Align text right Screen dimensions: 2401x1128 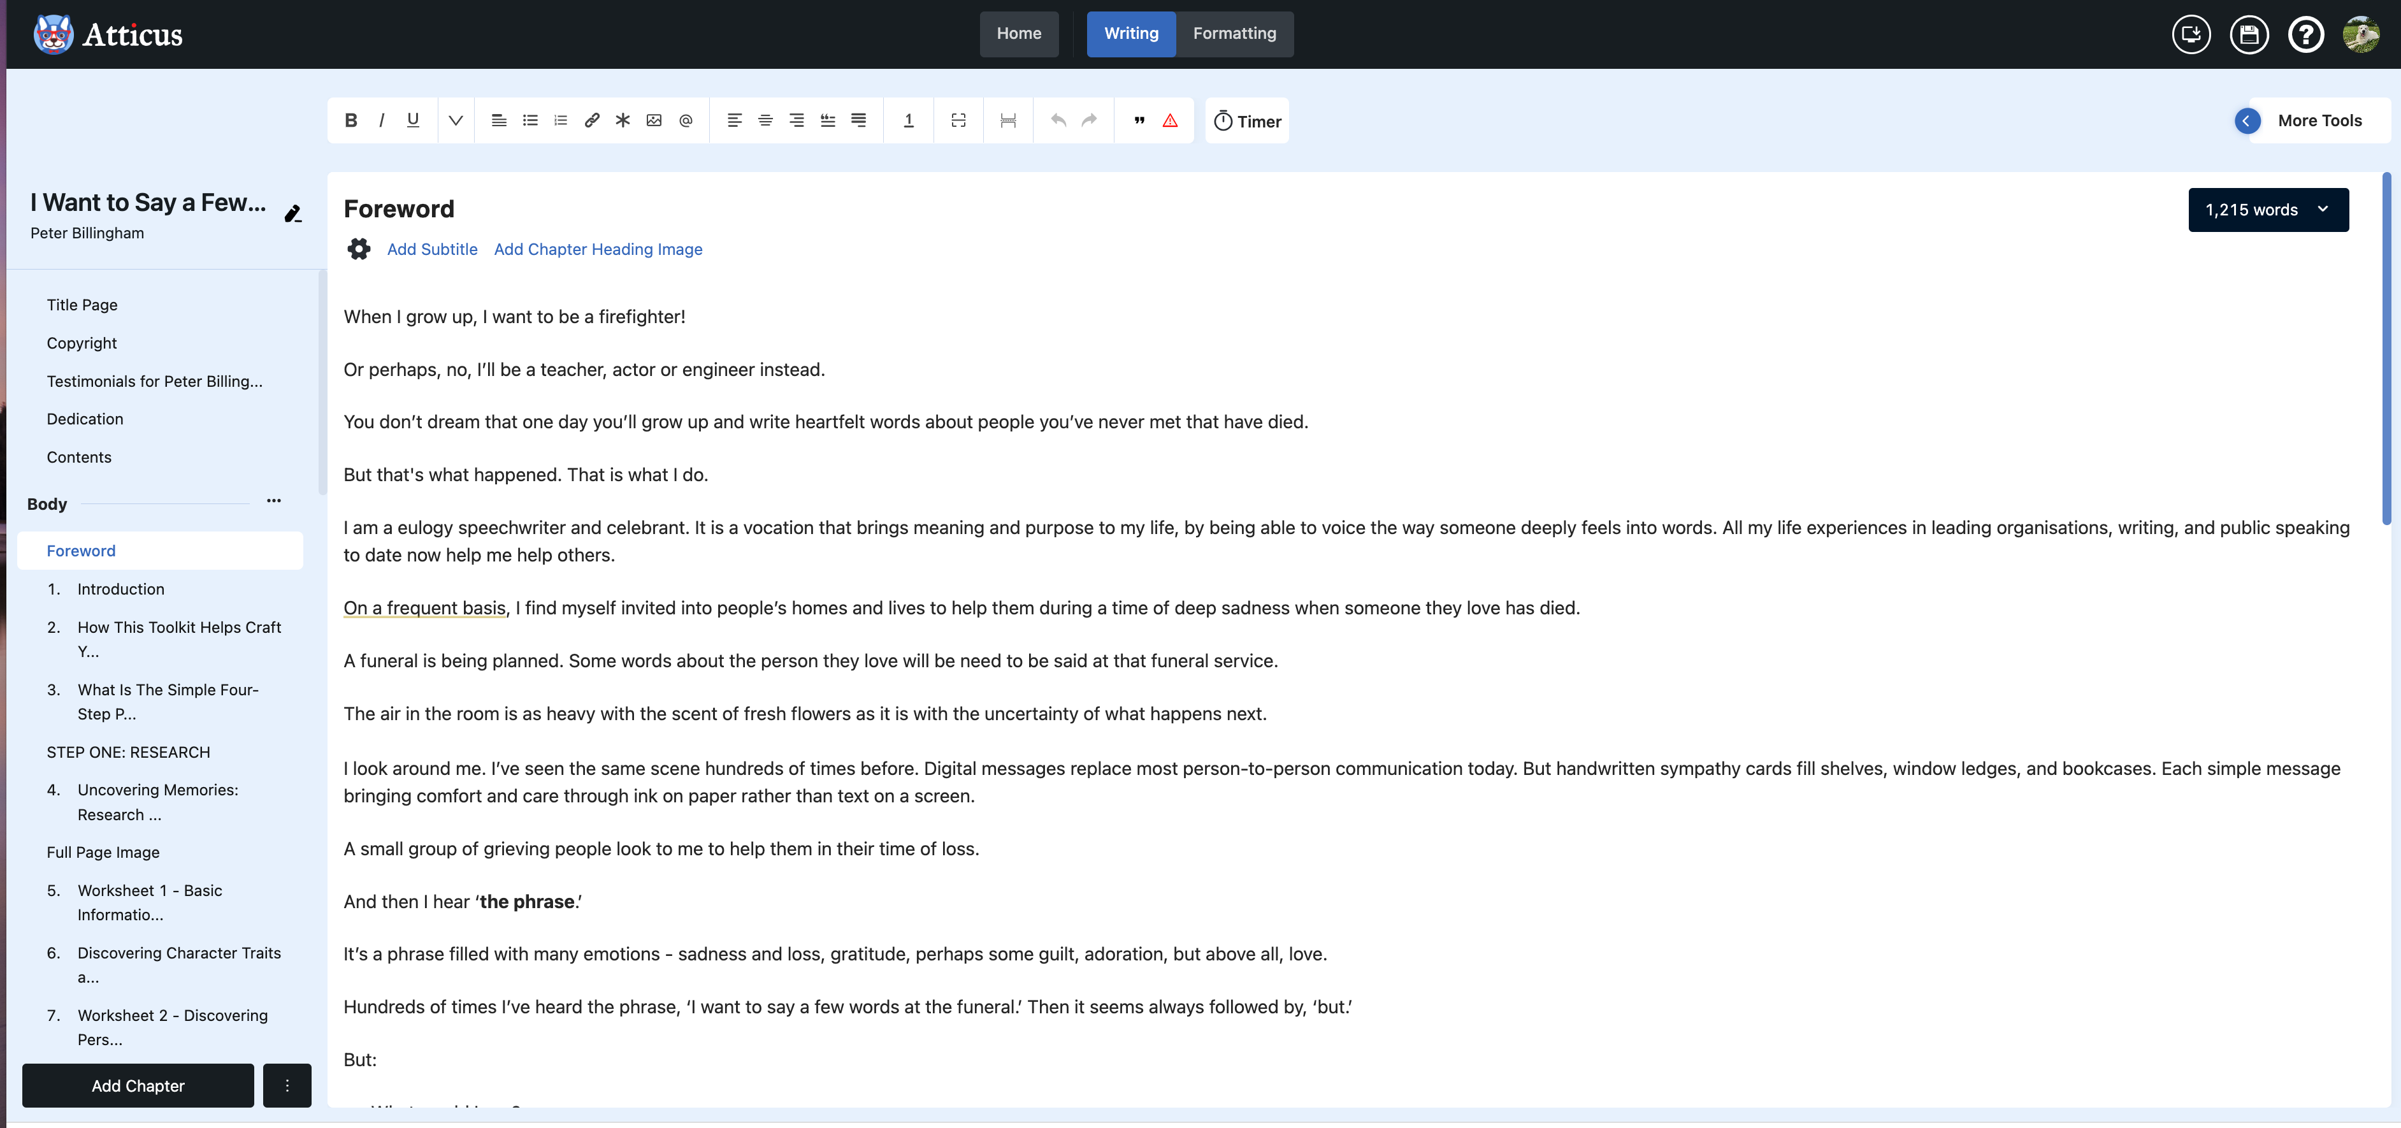click(x=797, y=120)
